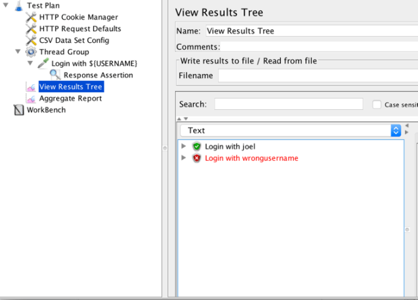Click the Test Plan flask icon
Image resolution: width=418 pixels, height=300 pixels.
point(19,5)
